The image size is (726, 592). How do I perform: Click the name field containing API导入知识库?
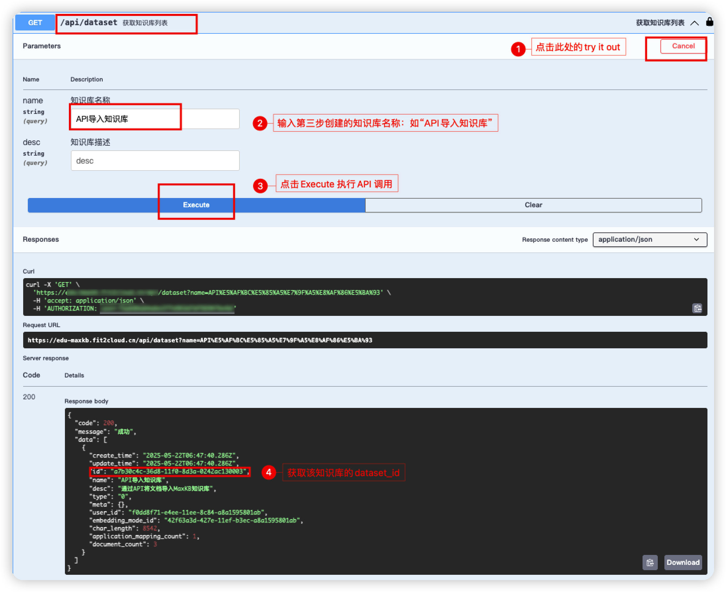click(155, 119)
